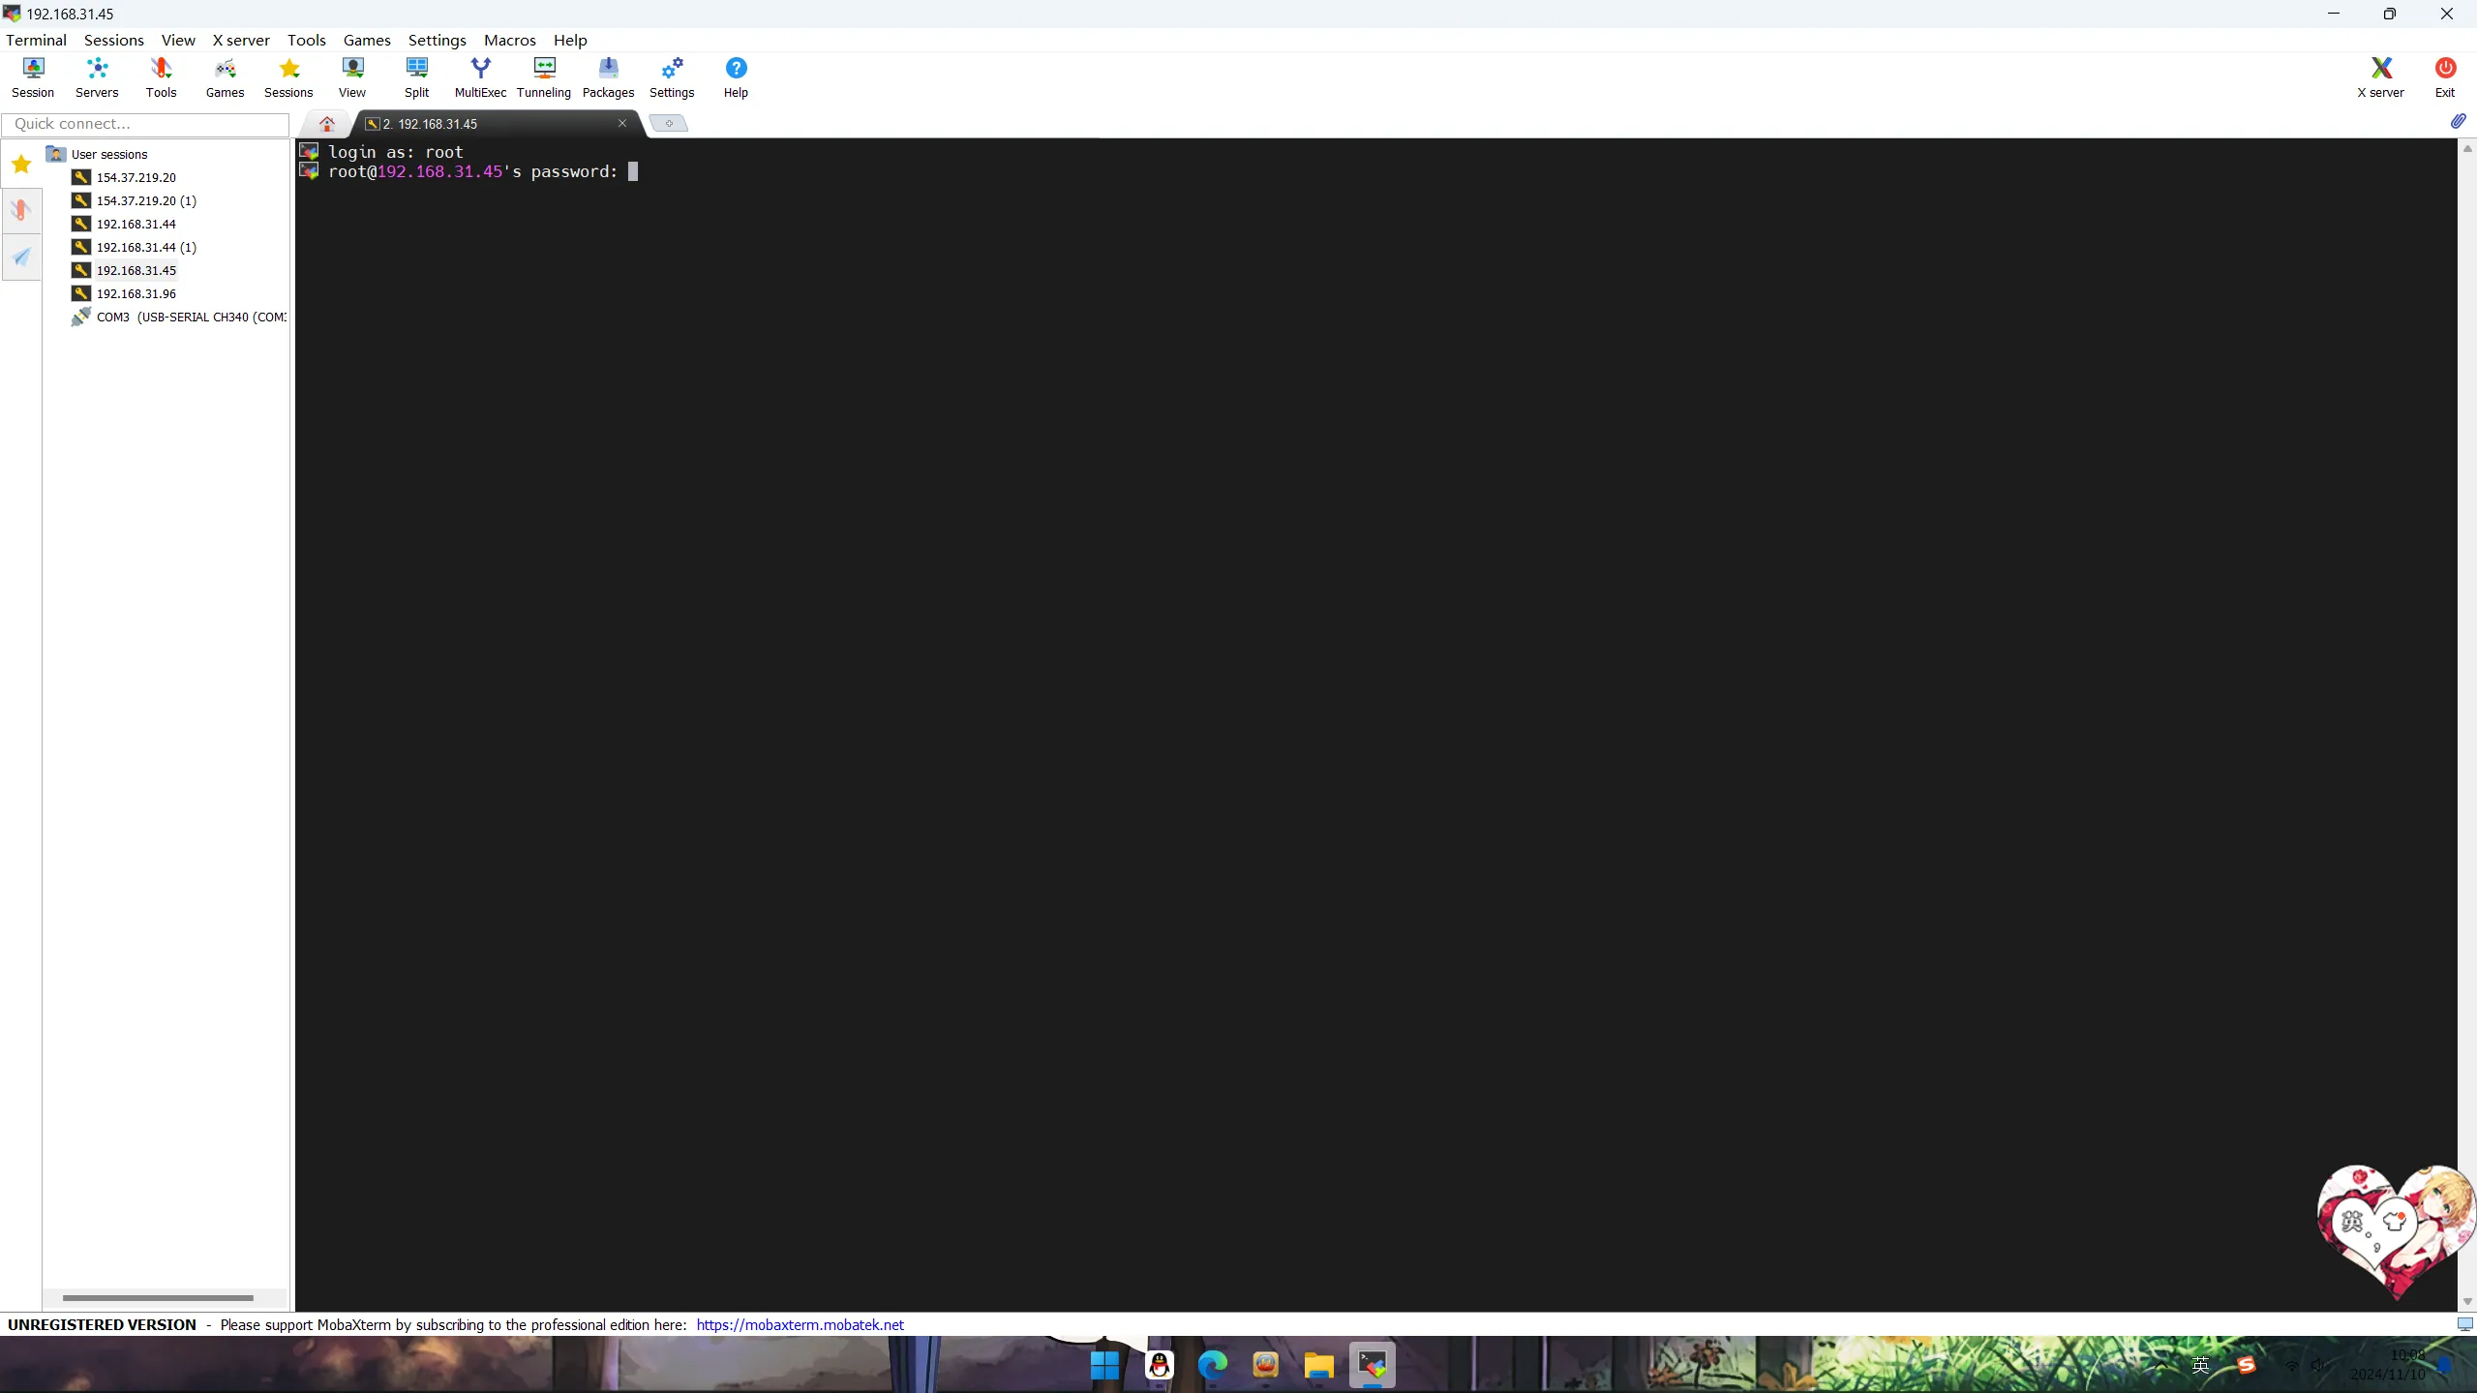This screenshot has width=2477, height=1393.
Task: Switch to the Tools sidebar tab
Action: pos(21,210)
